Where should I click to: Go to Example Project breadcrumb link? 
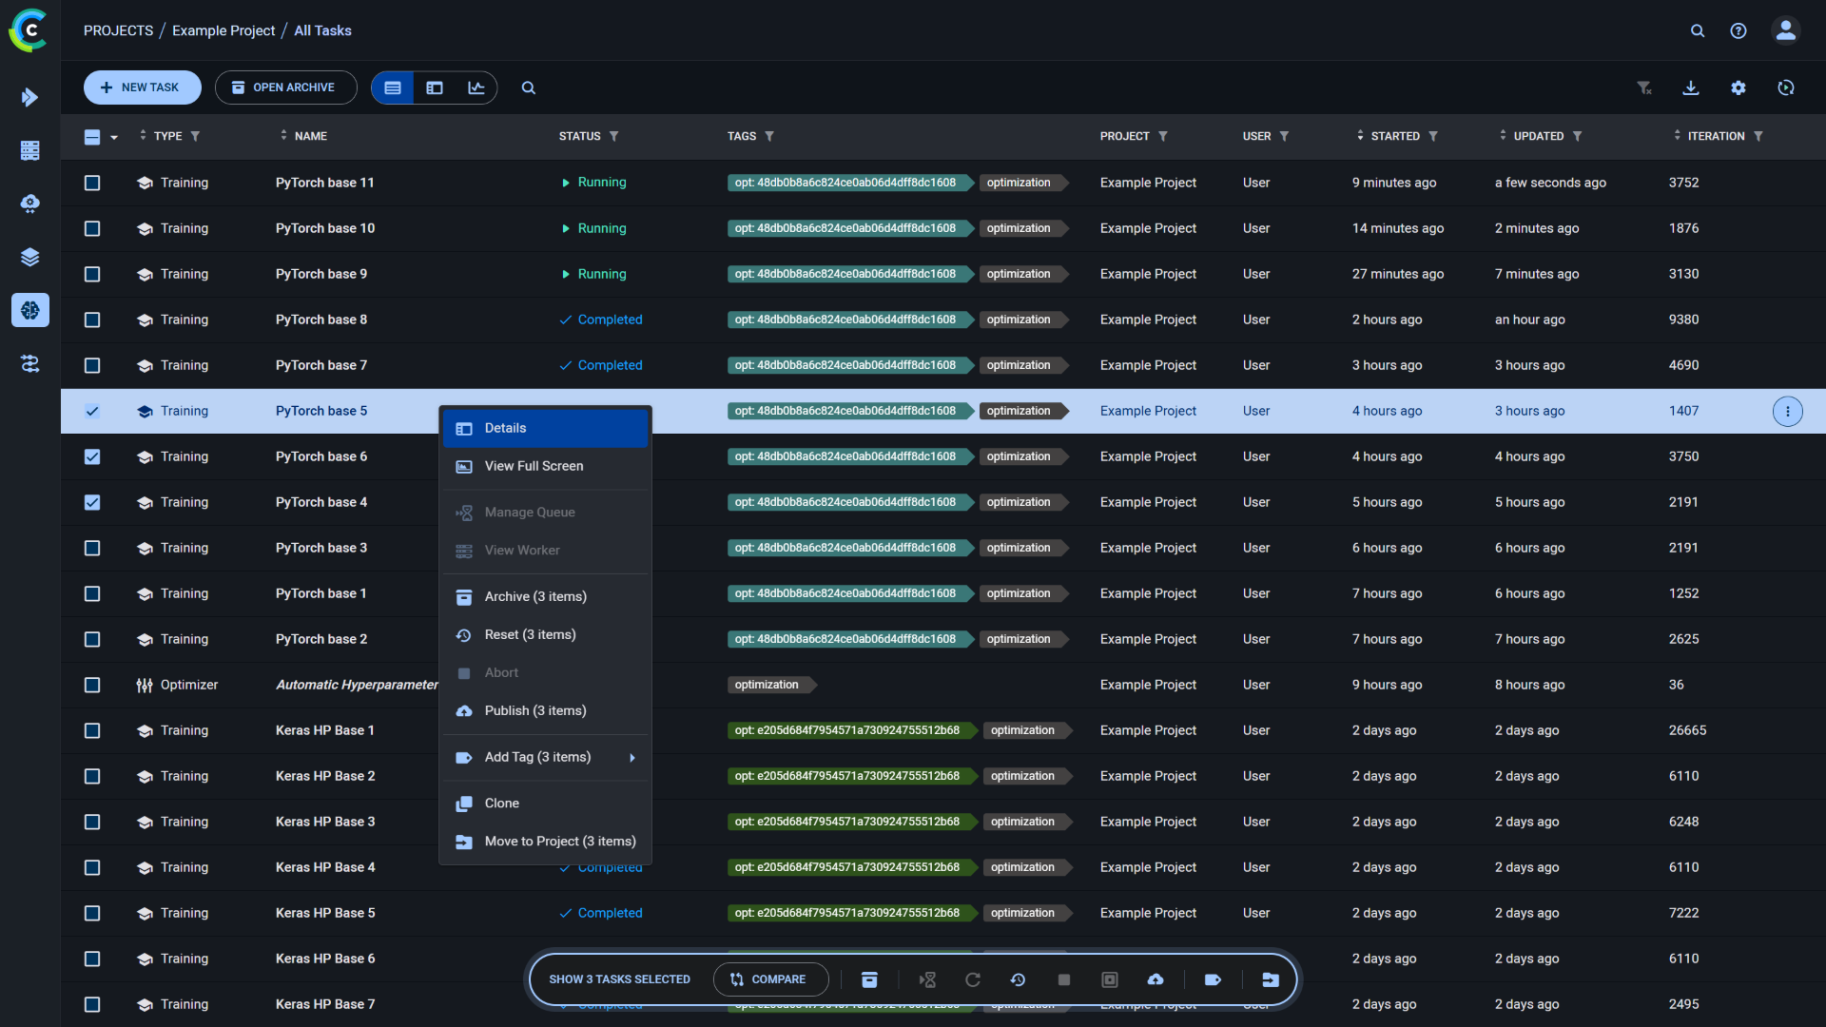click(x=223, y=30)
